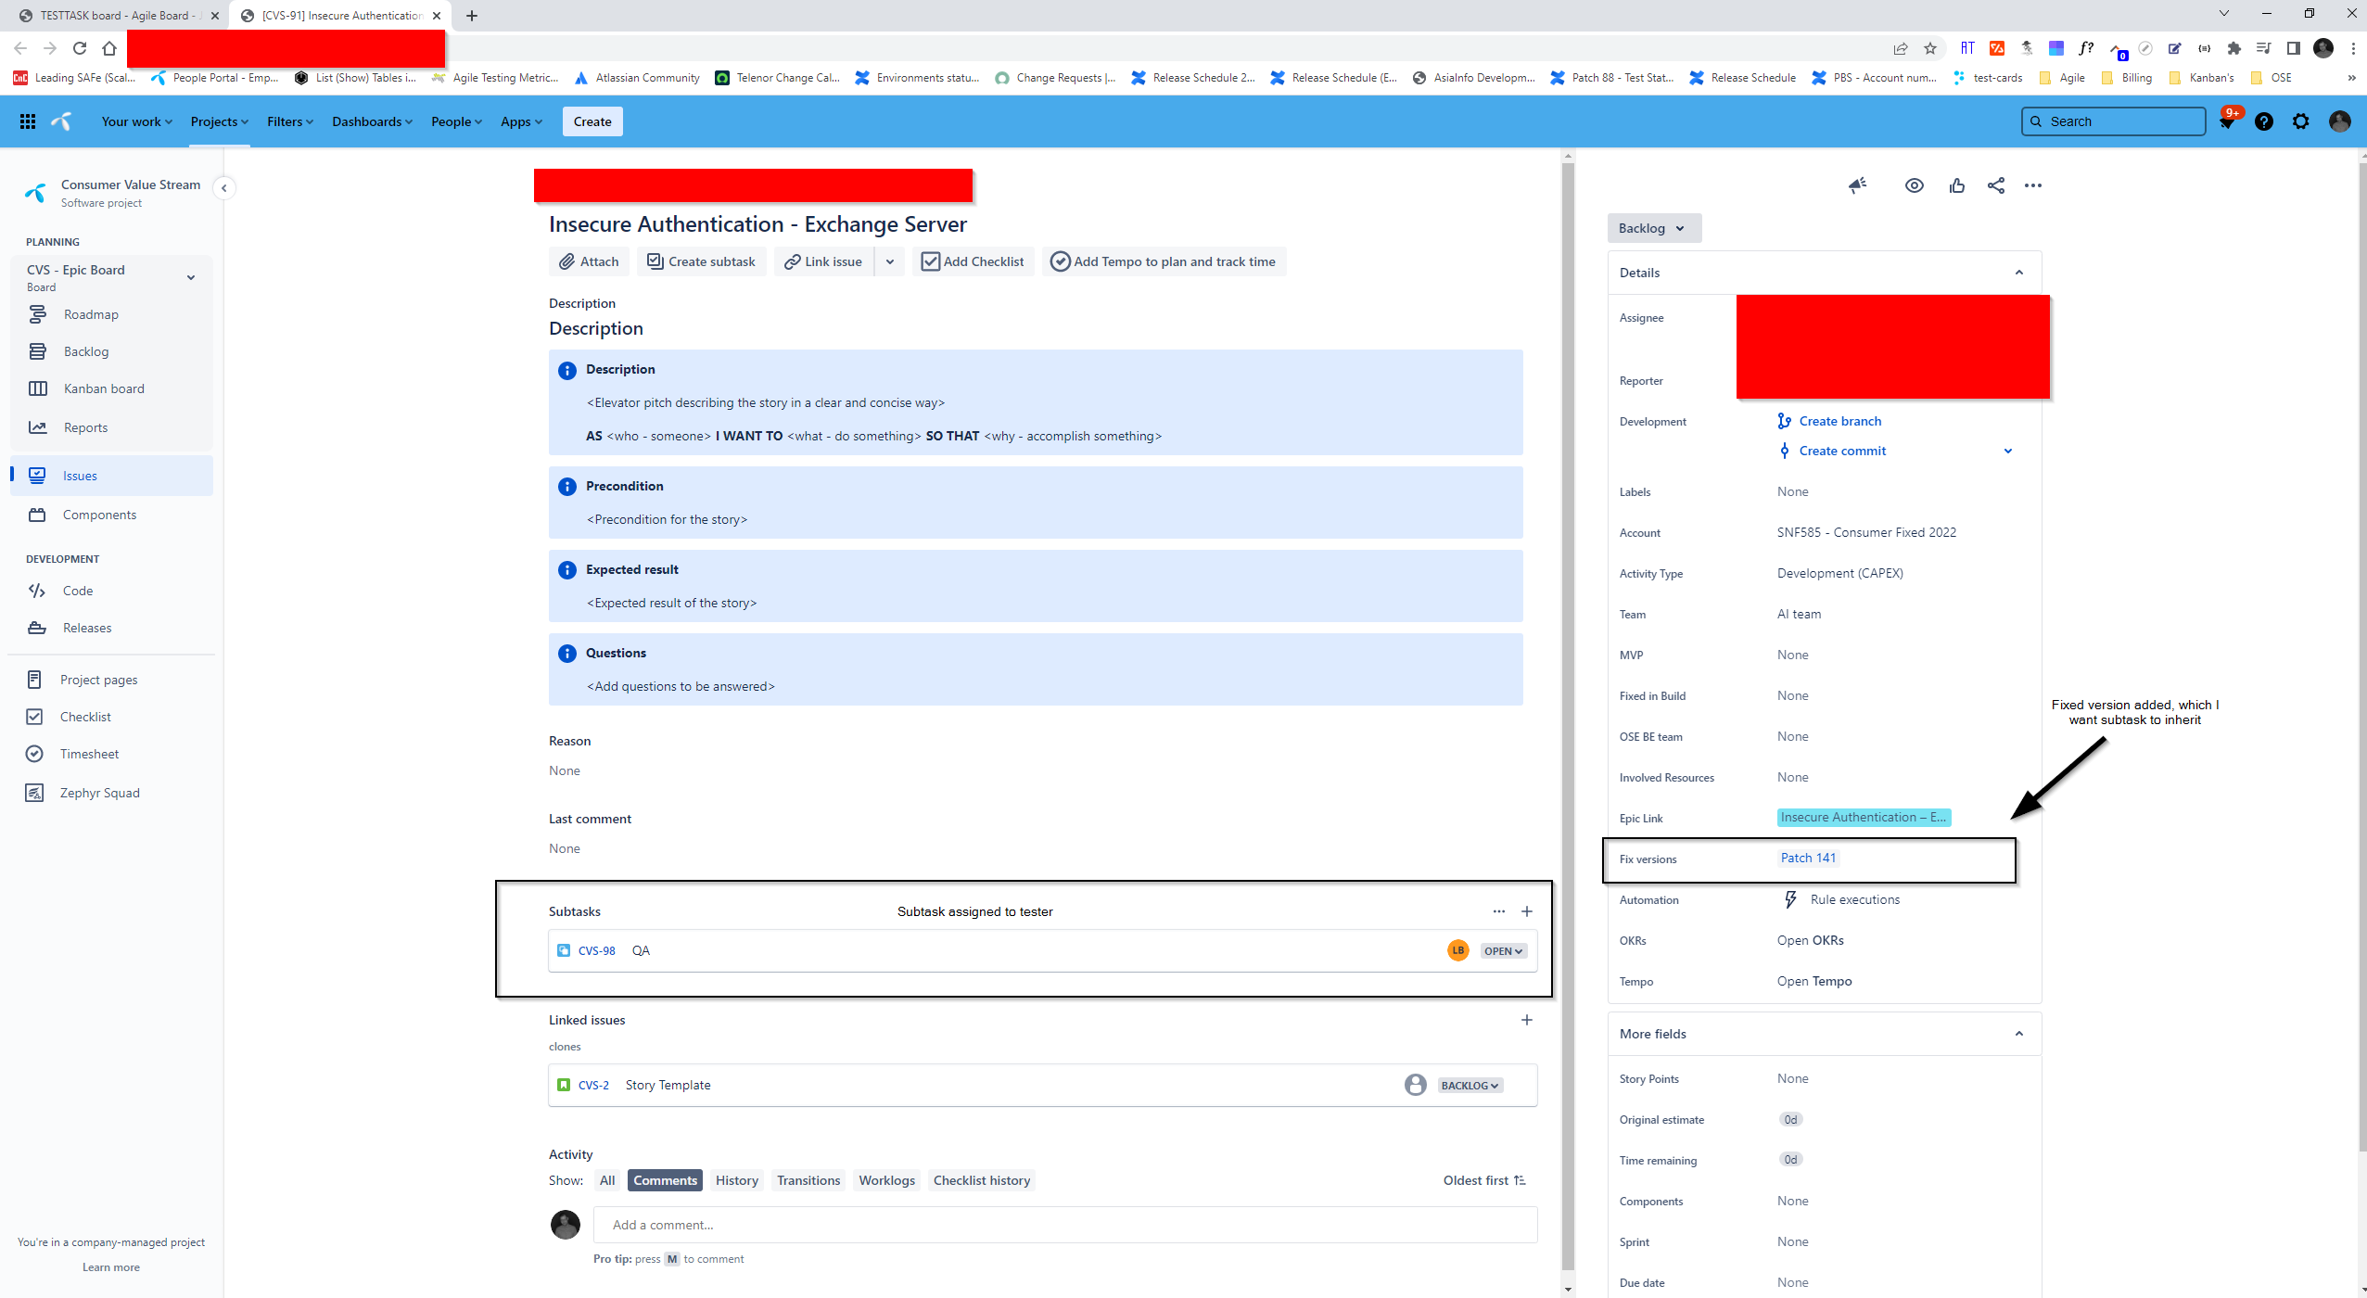2367x1298 pixels.
Task: Click the Add a comment field
Action: pos(1065,1225)
